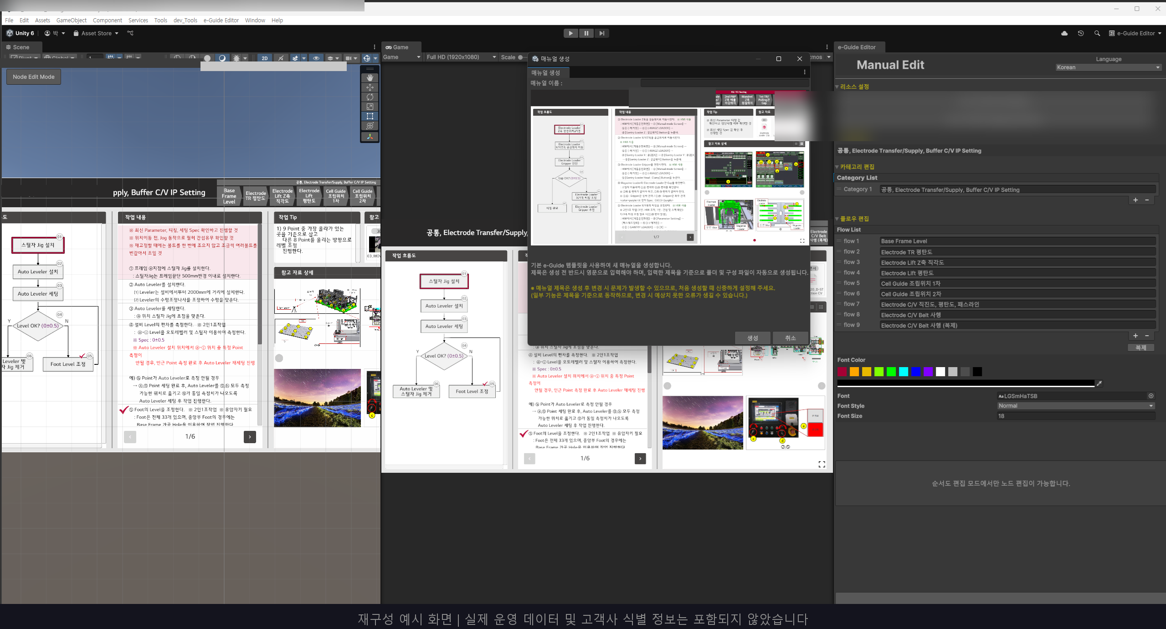The width and height of the screenshot is (1166, 629).
Task: Open the Undo History icon
Action: [1080, 33]
